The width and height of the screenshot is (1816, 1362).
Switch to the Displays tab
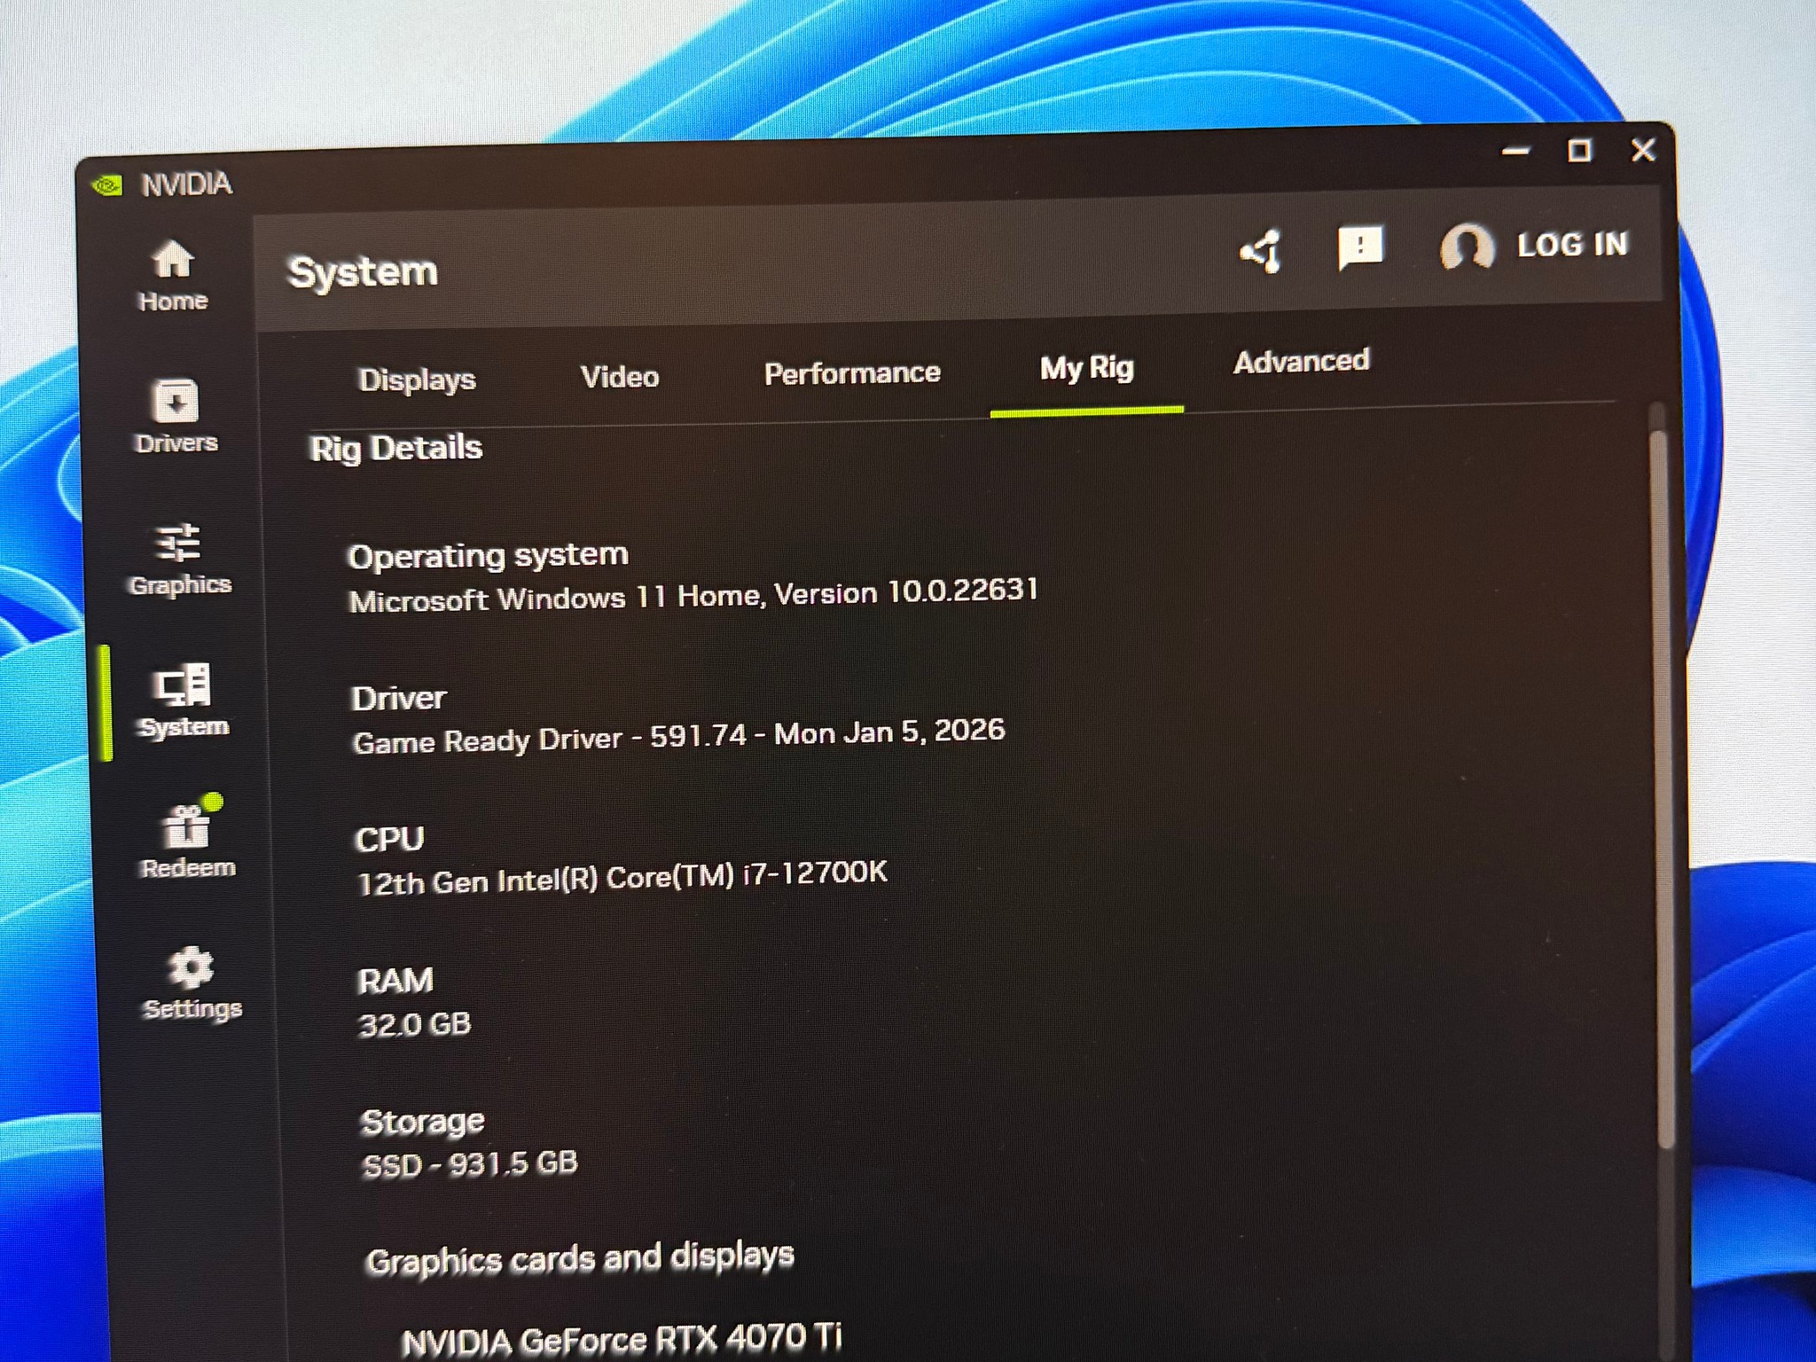(417, 380)
